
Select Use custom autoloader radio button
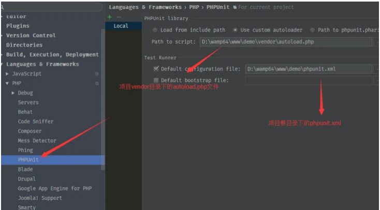coord(235,30)
